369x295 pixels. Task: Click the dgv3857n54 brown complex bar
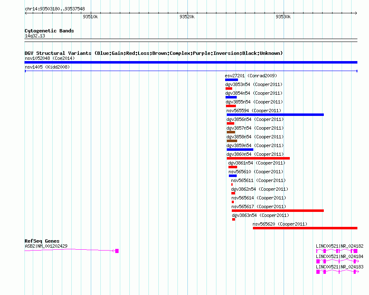(x=231, y=132)
